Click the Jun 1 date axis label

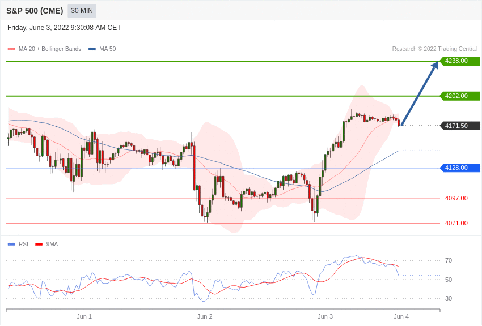pyautogui.click(x=84, y=316)
